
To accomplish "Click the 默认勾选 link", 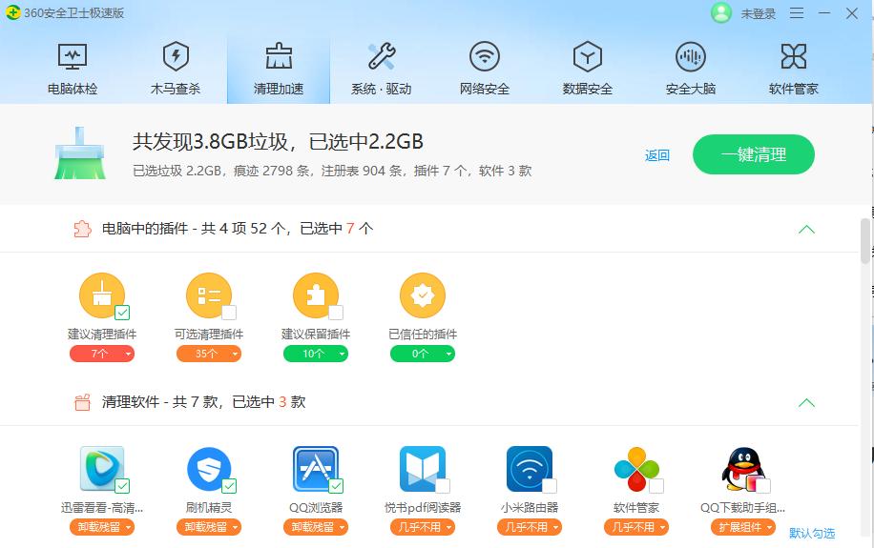I will 812,533.
